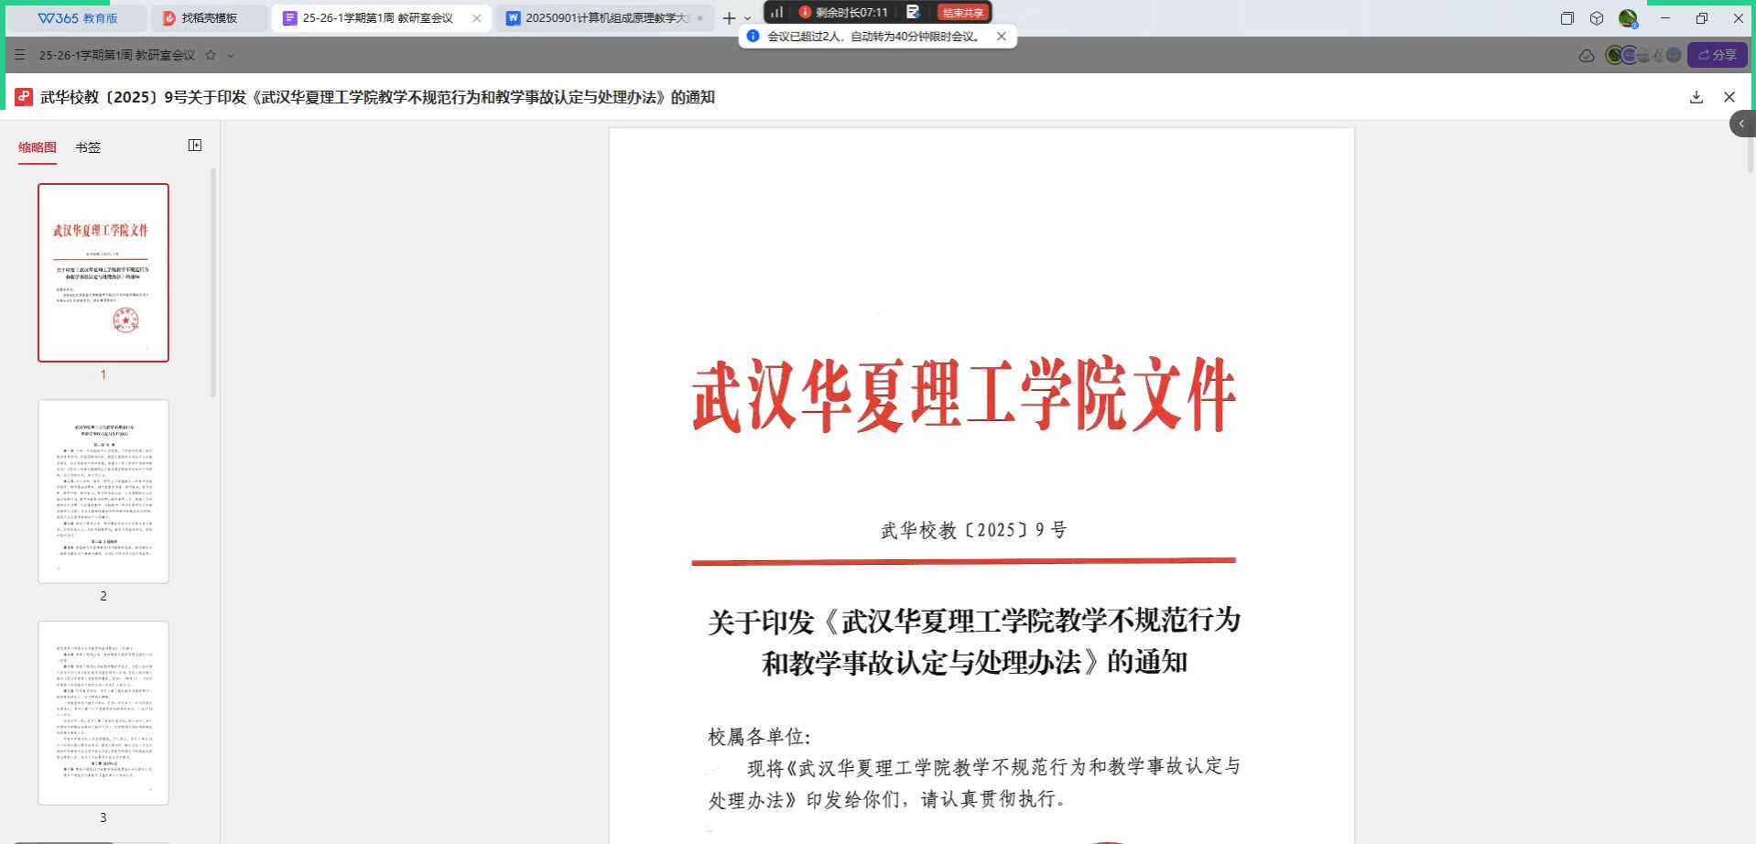Select the page 2 thumbnail
The width and height of the screenshot is (1756, 844).
click(103, 492)
